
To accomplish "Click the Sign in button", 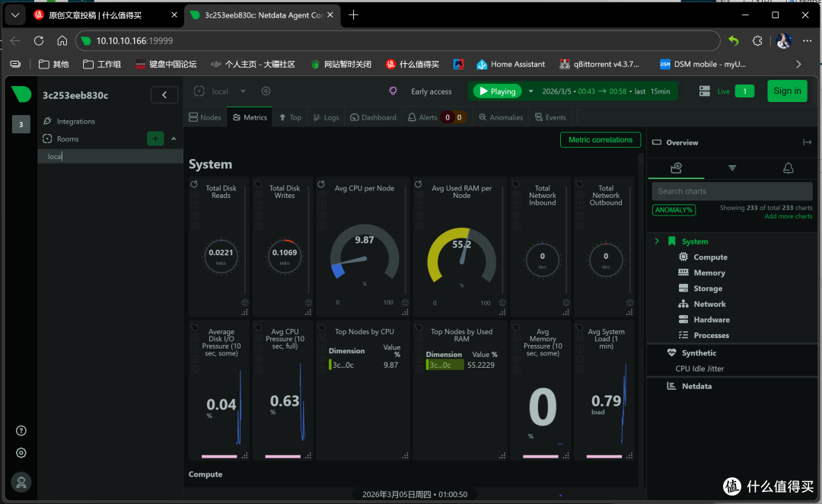I will (787, 91).
